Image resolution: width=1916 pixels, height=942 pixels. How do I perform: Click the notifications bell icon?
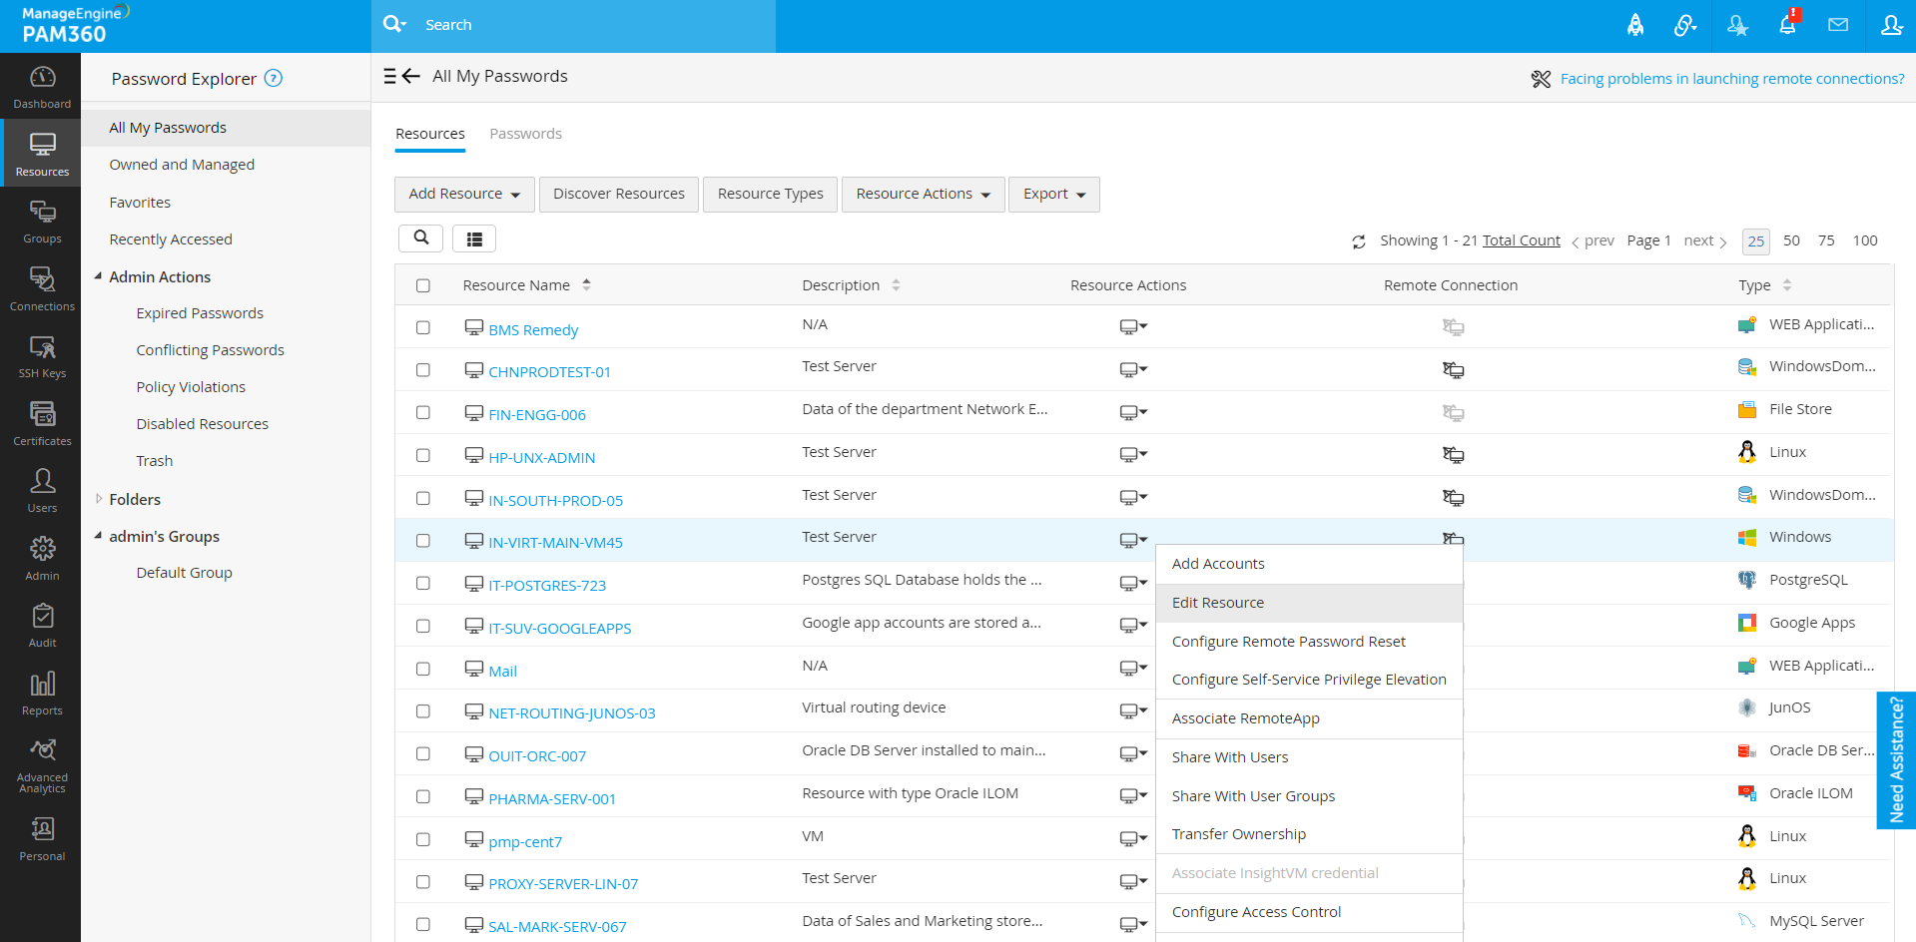[1787, 25]
